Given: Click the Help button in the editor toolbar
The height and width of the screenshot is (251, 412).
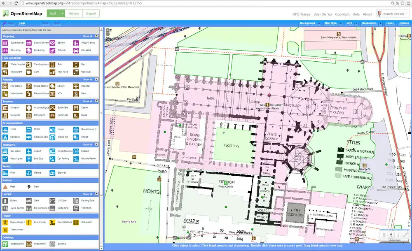Looking at the screenshot, I should (22, 23).
